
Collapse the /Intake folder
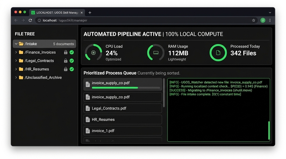pyautogui.click(x=16, y=44)
